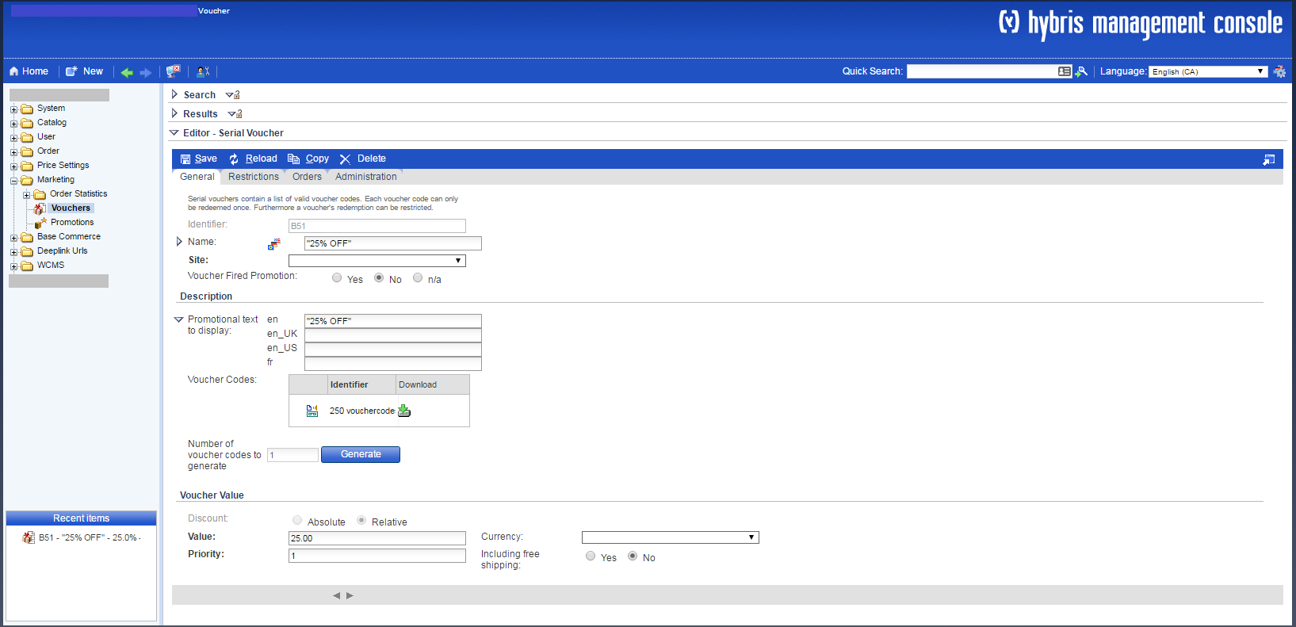Image resolution: width=1296 pixels, height=627 pixels.
Task: Click the Quick Search input field
Action: pos(981,71)
